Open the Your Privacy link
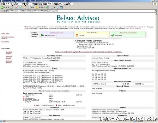This screenshot has width=158, height=123. [5, 42]
